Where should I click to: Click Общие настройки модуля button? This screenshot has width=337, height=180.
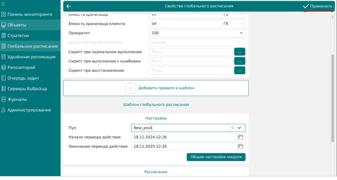(216, 157)
